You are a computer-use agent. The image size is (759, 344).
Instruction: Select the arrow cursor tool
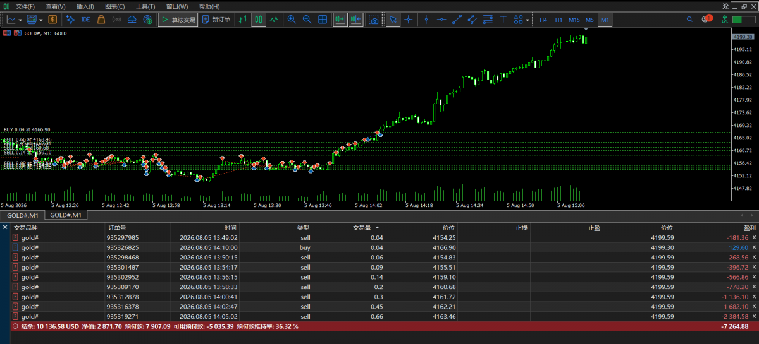click(x=393, y=20)
